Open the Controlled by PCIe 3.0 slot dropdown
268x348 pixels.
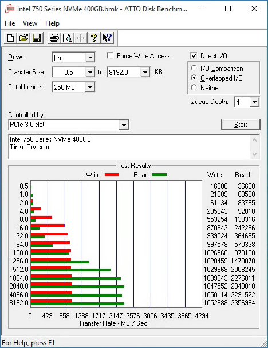click(x=124, y=125)
